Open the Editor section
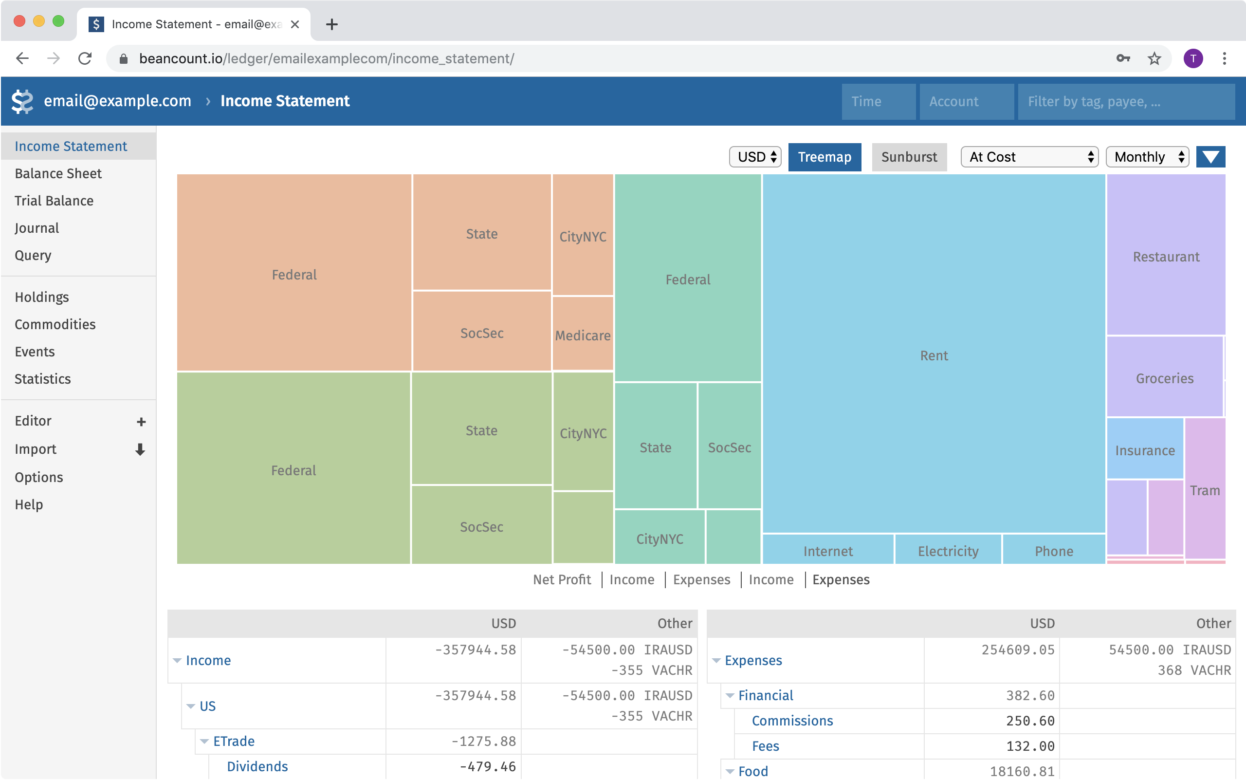 32,420
